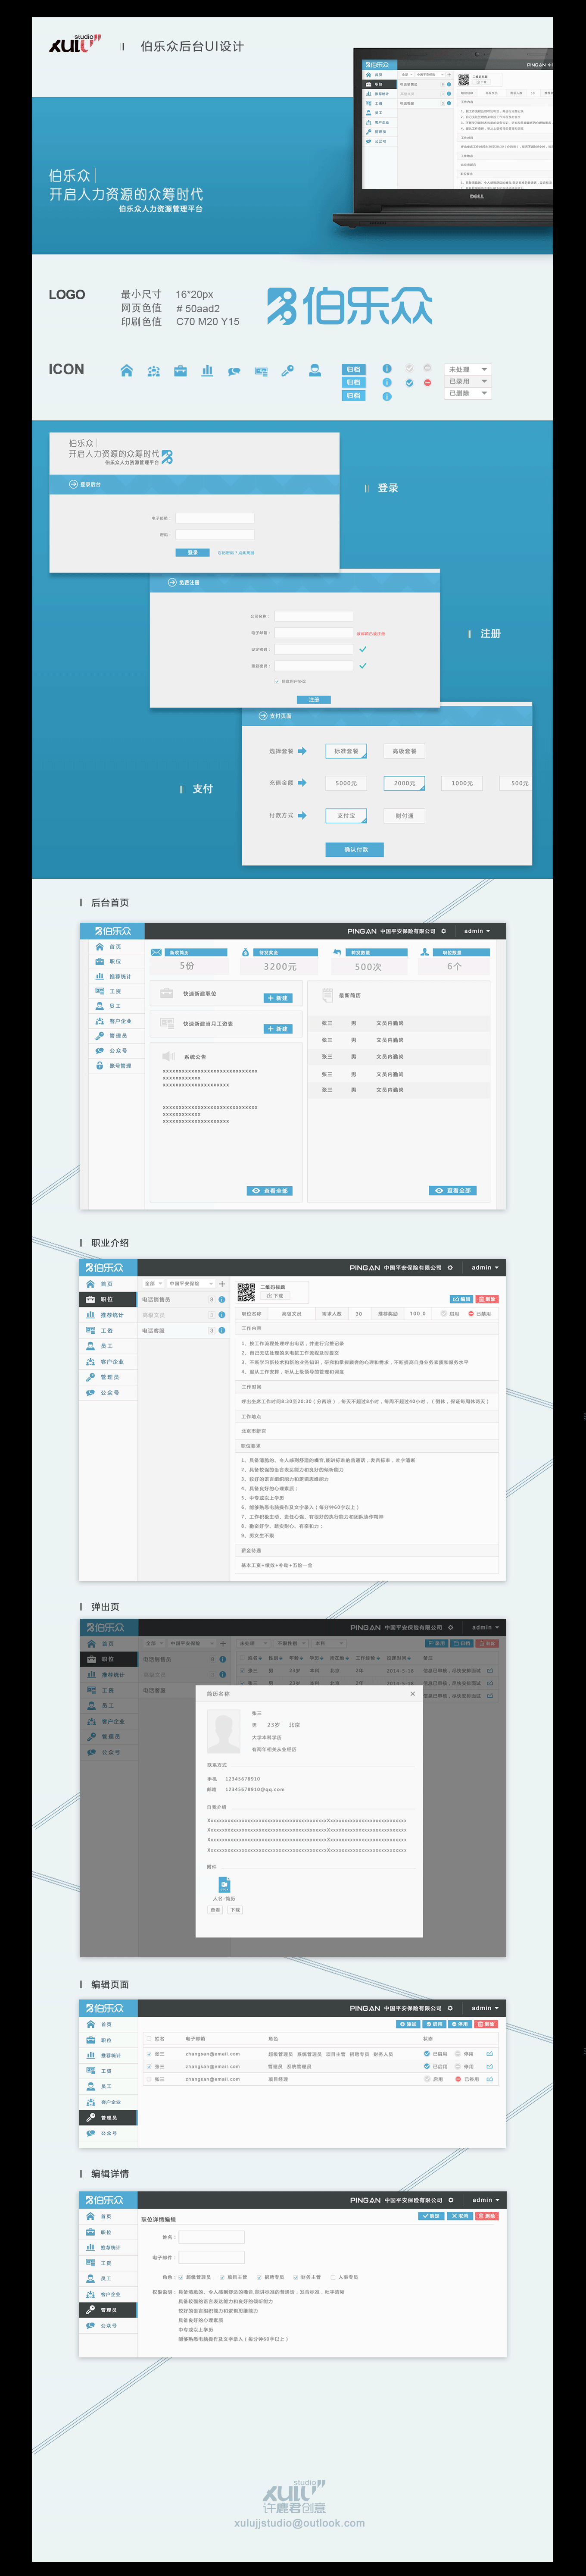Click the 登录 button on the login panel

192,552
